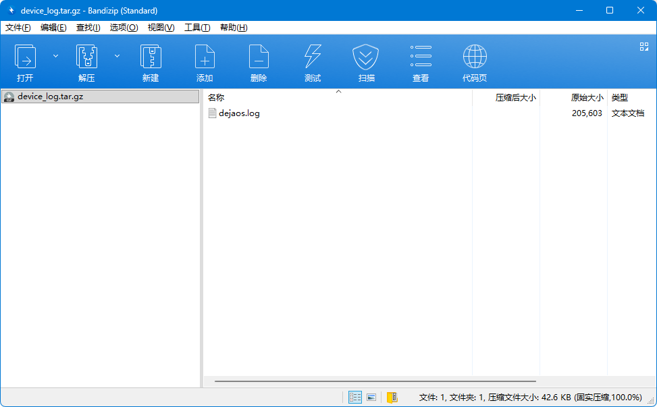
Task: Click the original size value 205,603
Action: click(587, 113)
